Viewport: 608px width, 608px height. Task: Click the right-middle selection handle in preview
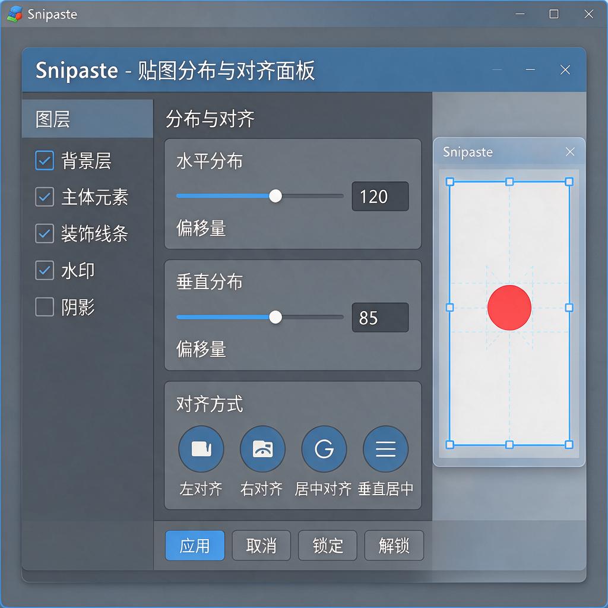(569, 308)
